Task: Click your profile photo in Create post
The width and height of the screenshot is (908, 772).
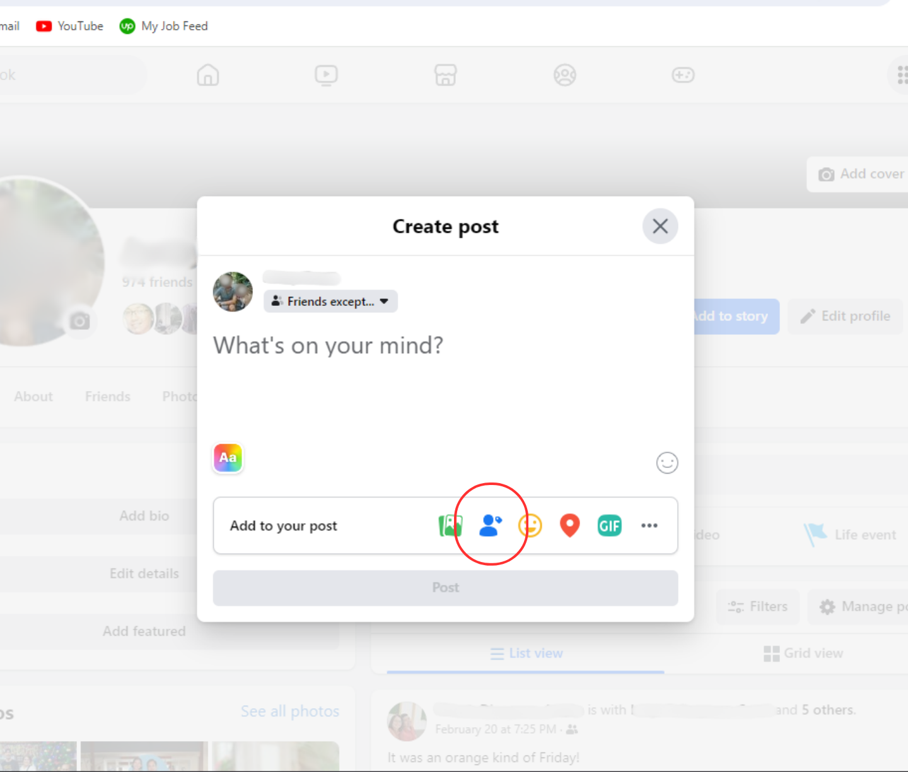Action: [233, 292]
